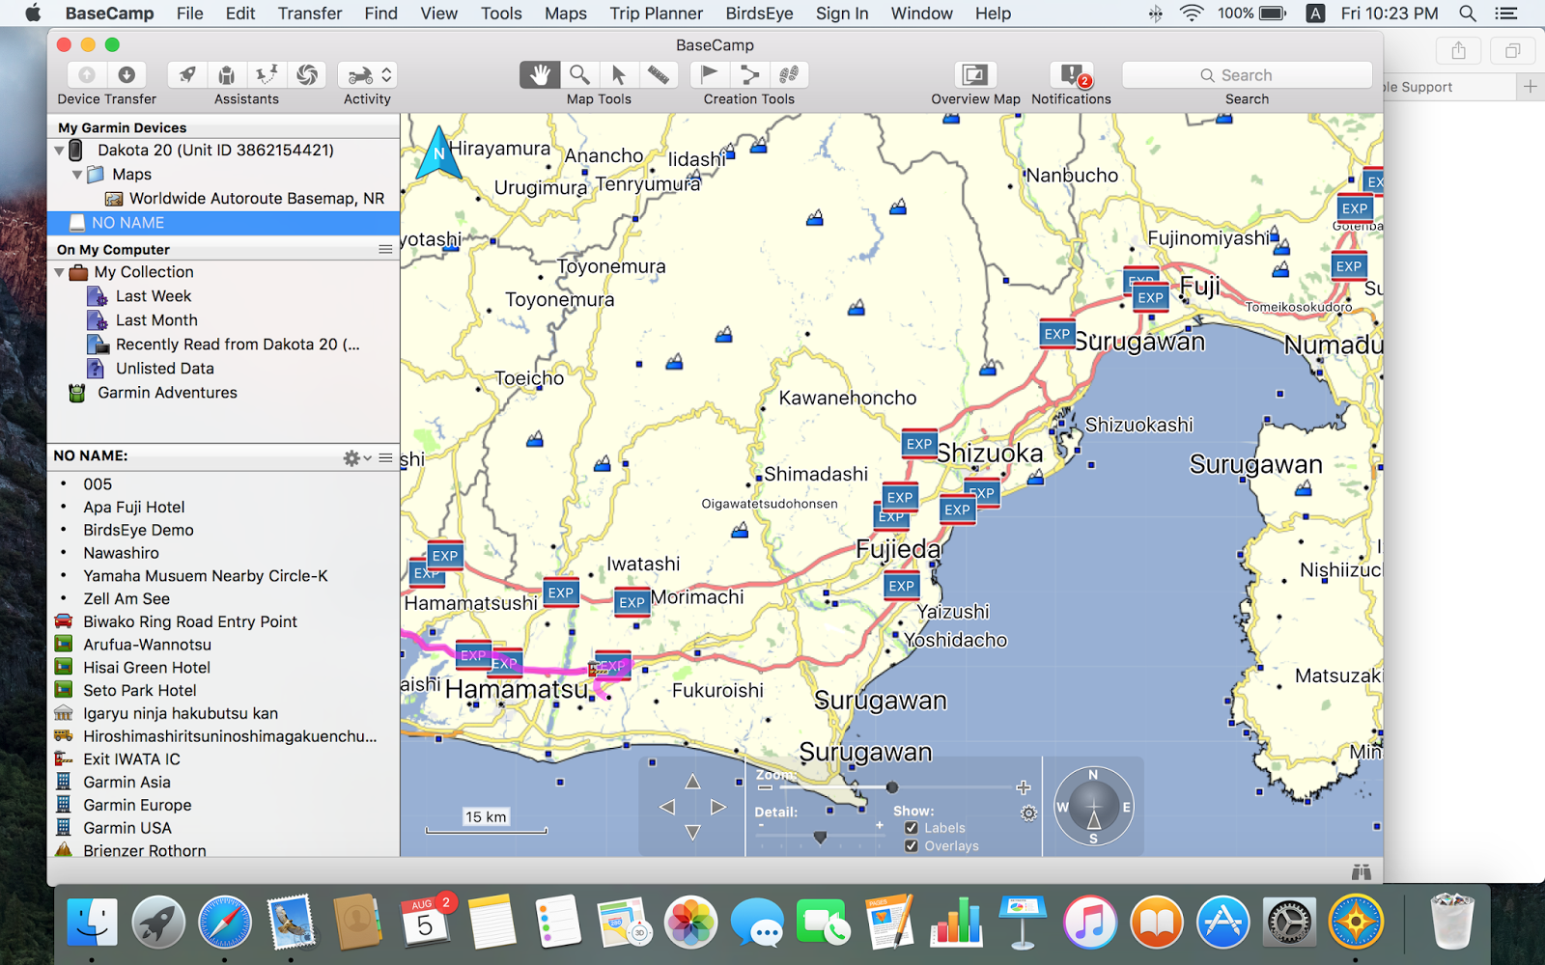Open the BaseCamp File menu
This screenshot has width=1545, height=965.
[189, 14]
